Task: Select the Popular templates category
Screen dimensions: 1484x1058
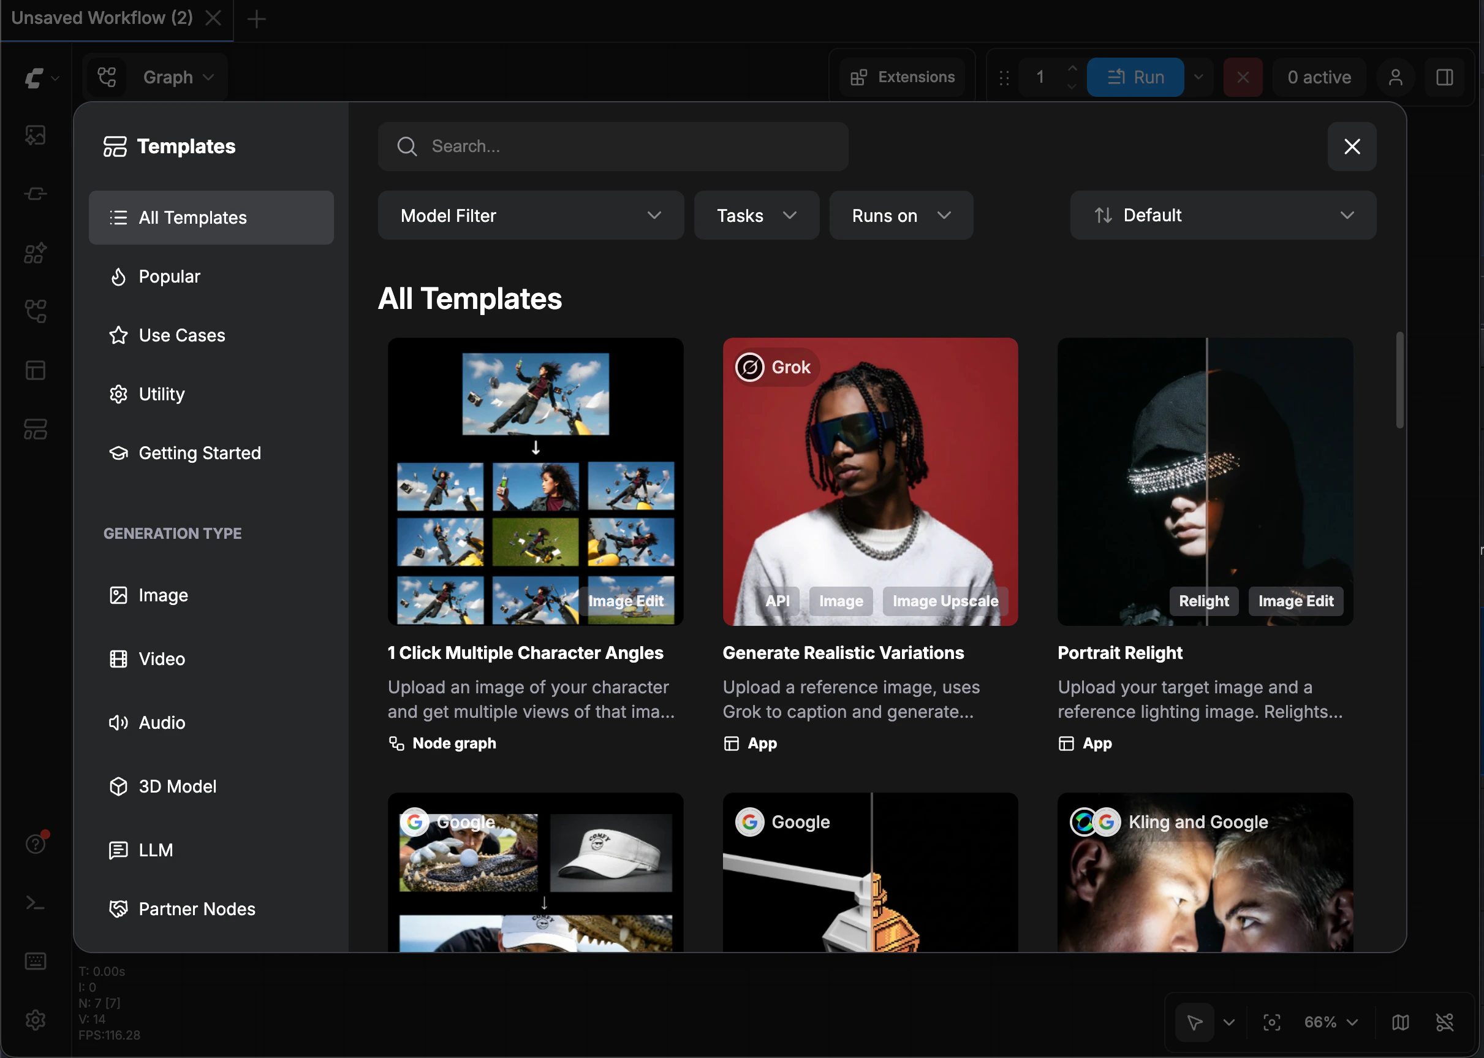Action: pyautogui.click(x=169, y=277)
